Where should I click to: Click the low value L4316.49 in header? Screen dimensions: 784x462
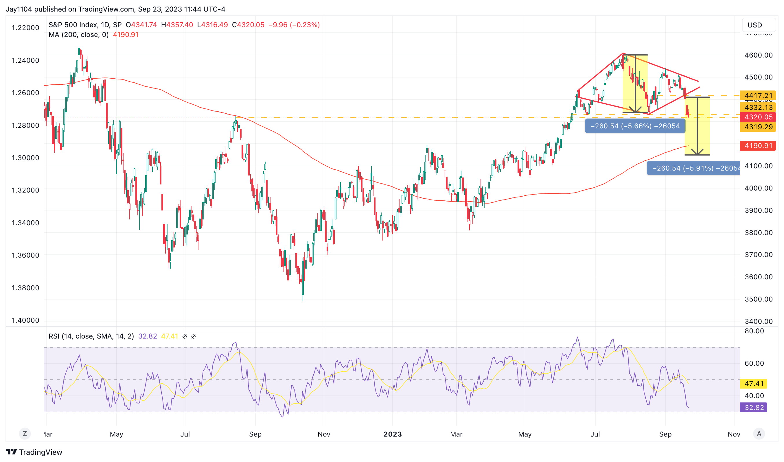point(212,25)
